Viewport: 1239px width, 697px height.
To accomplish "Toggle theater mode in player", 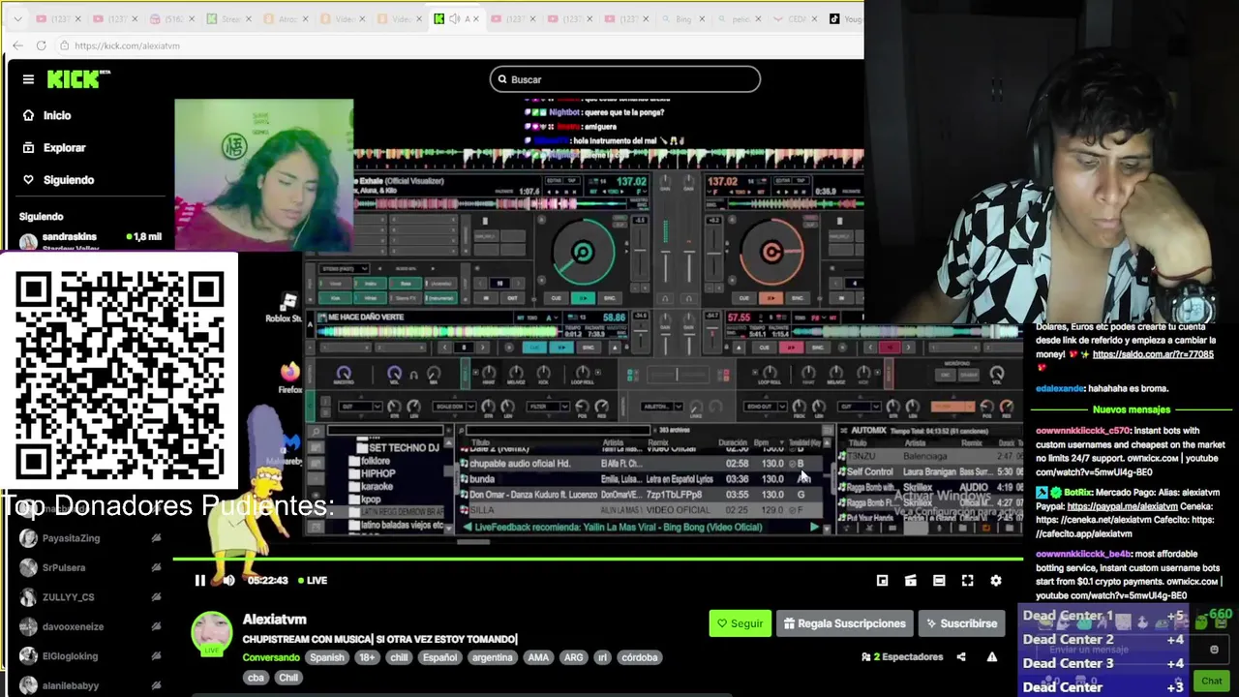I will [939, 580].
